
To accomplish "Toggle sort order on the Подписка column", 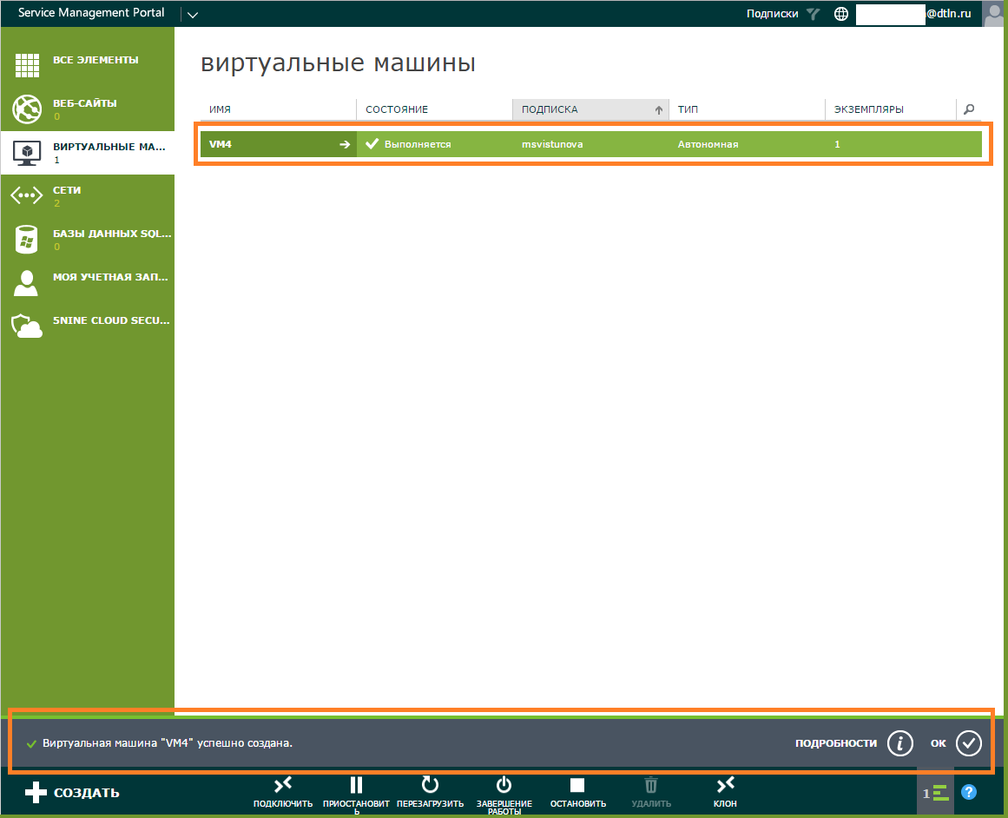I will [658, 110].
